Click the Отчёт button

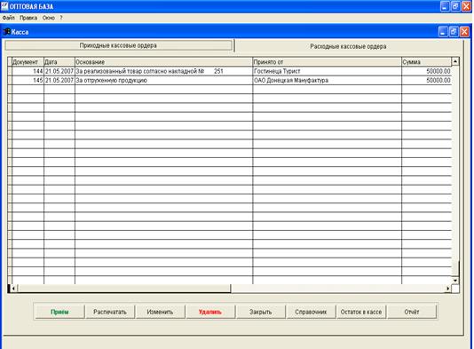(412, 312)
